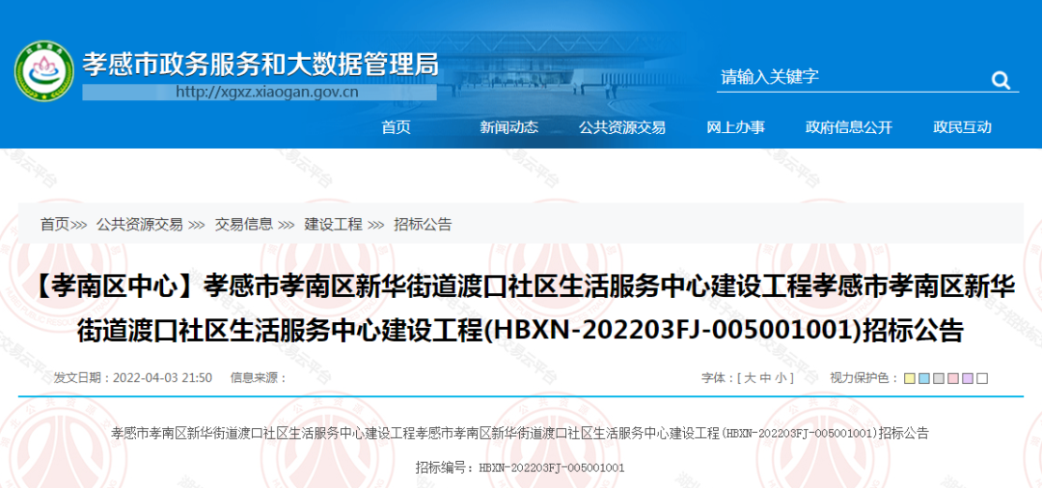Open the 政府信息公开 navigation item
The width and height of the screenshot is (1042, 488).
coord(849,127)
